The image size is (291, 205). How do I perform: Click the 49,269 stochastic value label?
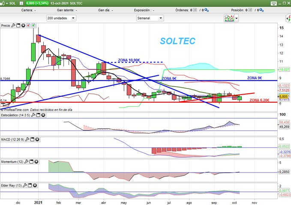coord(284,127)
